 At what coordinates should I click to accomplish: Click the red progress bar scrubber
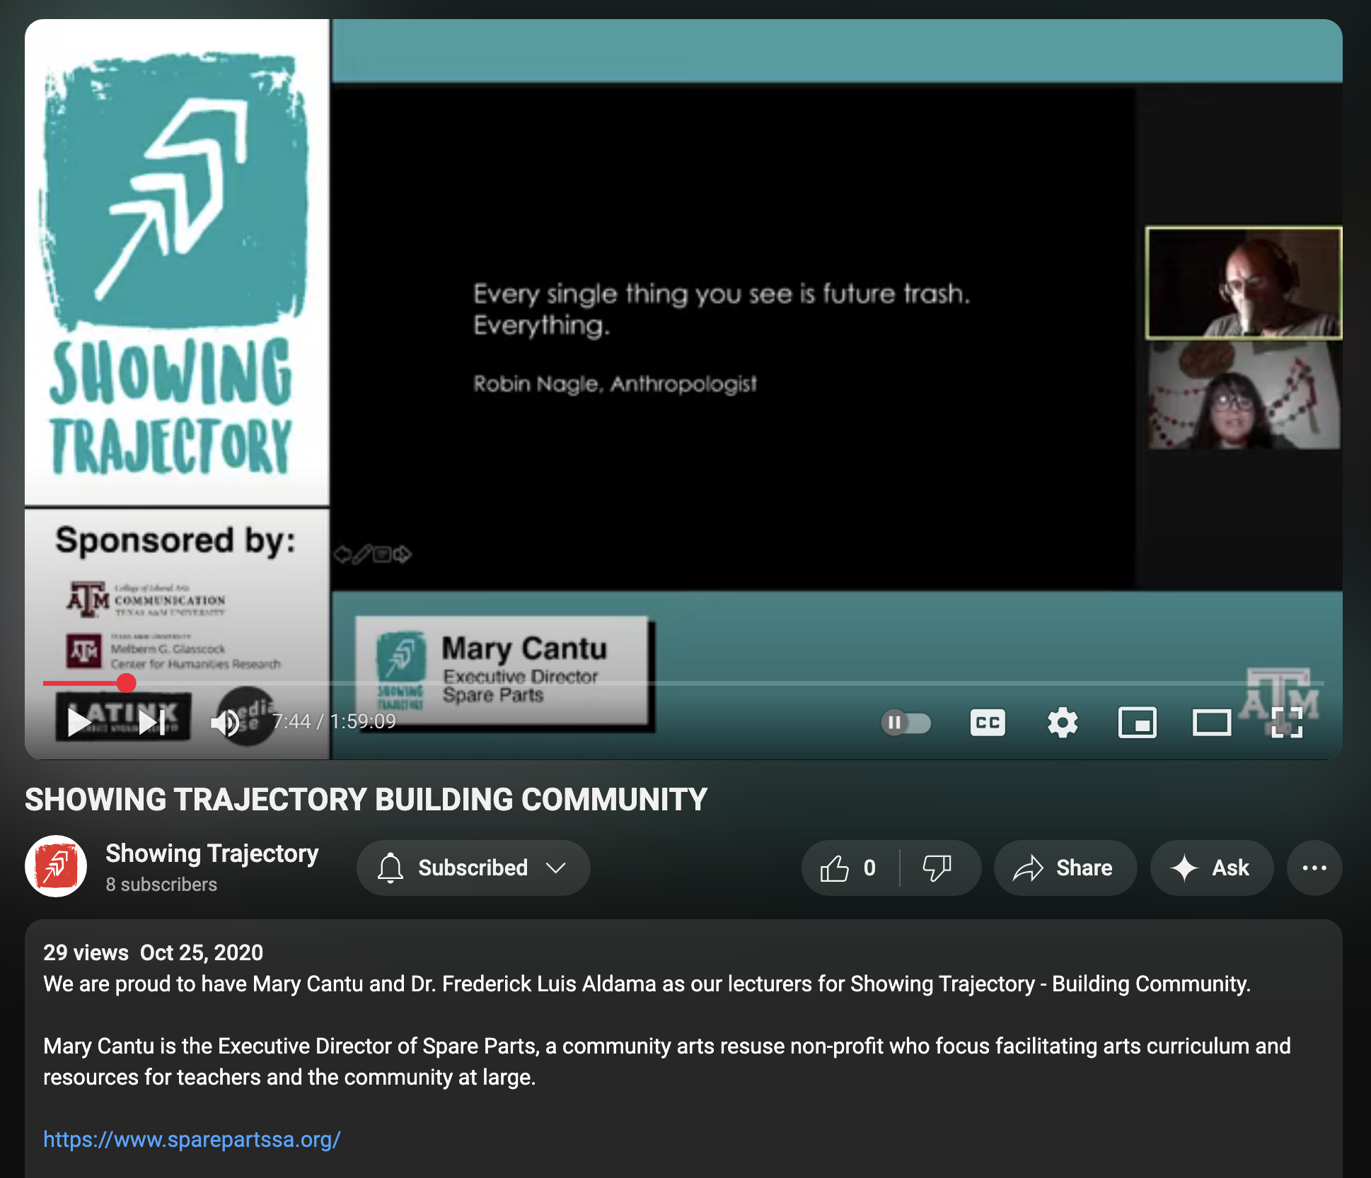click(126, 683)
